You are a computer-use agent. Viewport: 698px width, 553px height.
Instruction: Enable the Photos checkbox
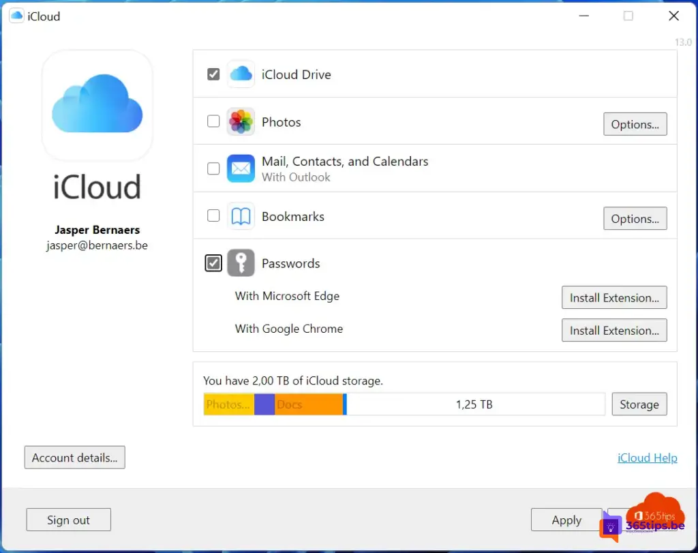(x=213, y=121)
